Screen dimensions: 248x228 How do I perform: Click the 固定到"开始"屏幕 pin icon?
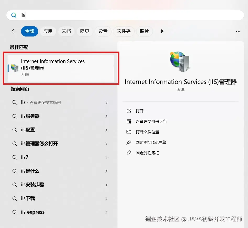pos(129,142)
